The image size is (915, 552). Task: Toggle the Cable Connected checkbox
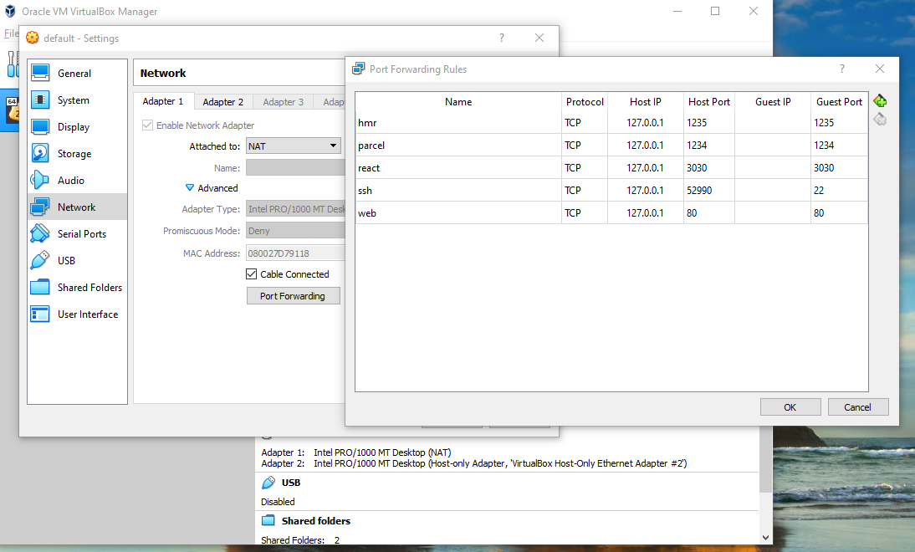pos(252,273)
